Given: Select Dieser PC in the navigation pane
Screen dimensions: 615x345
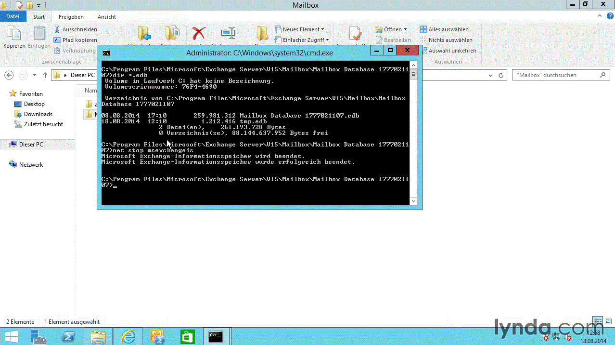Looking at the screenshot, I should 38,145.
